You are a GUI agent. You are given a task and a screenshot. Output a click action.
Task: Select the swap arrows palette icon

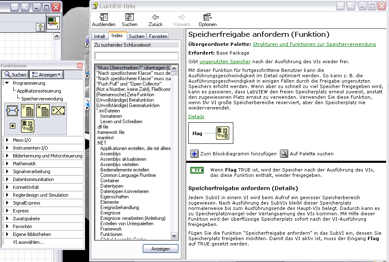(x=58, y=110)
